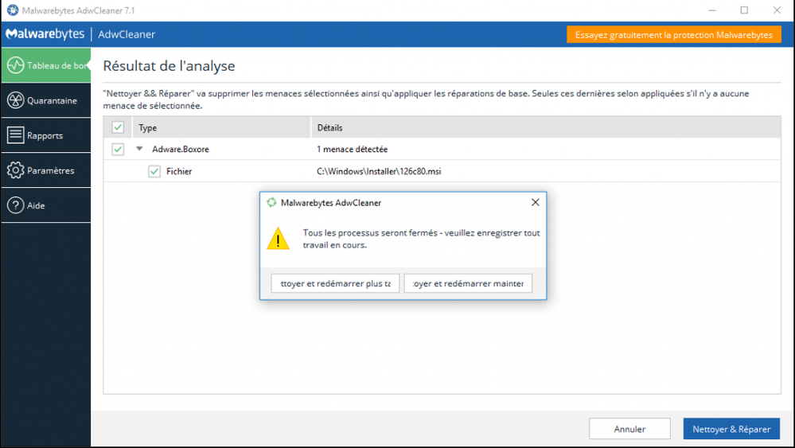Choose clean and restart now button

[x=468, y=283]
